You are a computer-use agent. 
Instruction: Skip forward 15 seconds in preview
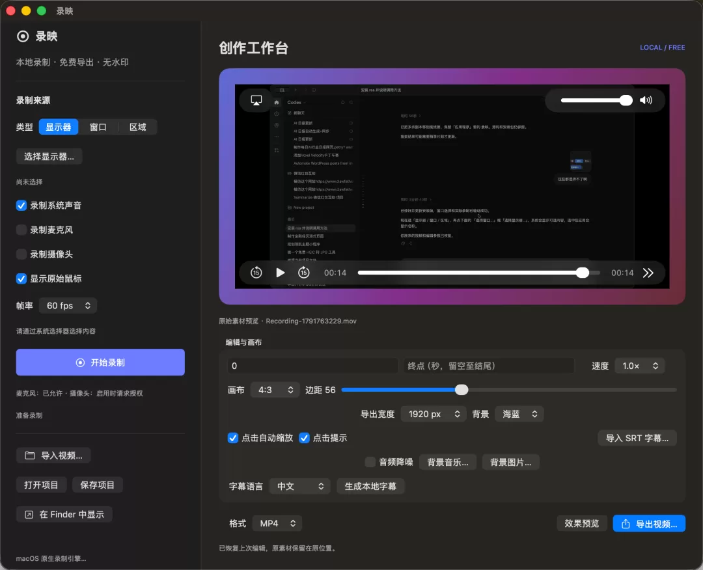point(304,273)
